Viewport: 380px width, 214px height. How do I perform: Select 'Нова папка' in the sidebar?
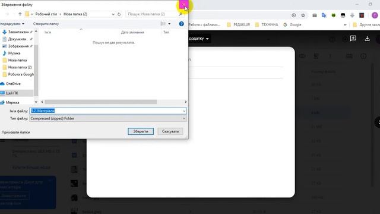pyautogui.click(x=17, y=60)
